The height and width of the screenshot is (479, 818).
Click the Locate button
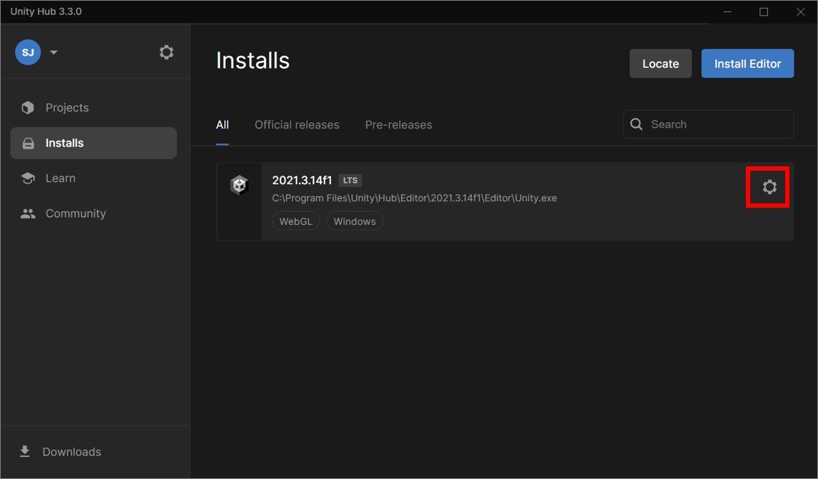pos(660,64)
